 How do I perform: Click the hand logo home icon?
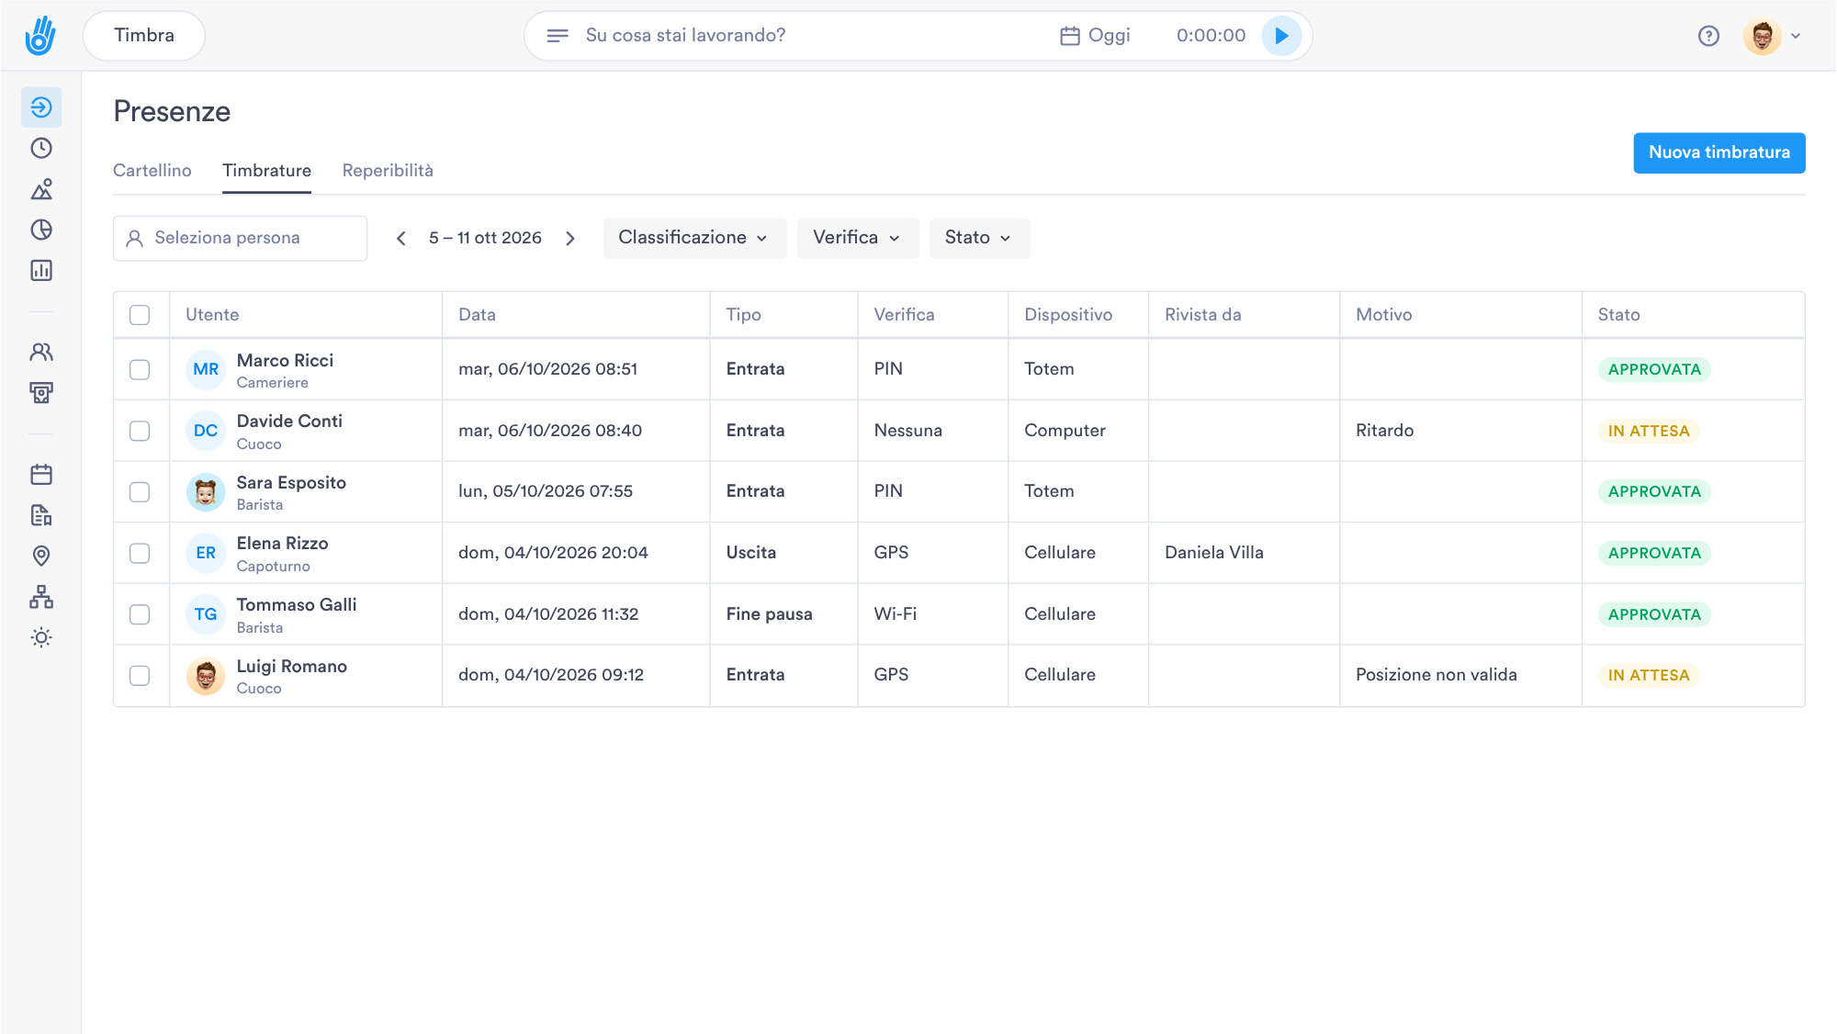(40, 36)
